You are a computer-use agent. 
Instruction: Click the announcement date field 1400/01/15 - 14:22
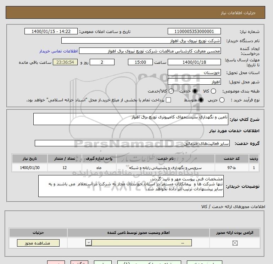(x=51, y=32)
